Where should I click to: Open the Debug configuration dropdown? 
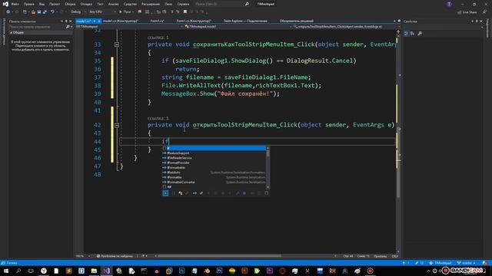tap(78, 12)
